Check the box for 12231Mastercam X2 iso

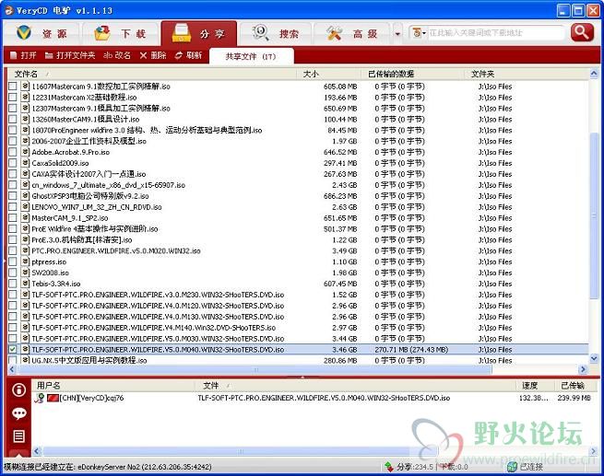(x=13, y=98)
